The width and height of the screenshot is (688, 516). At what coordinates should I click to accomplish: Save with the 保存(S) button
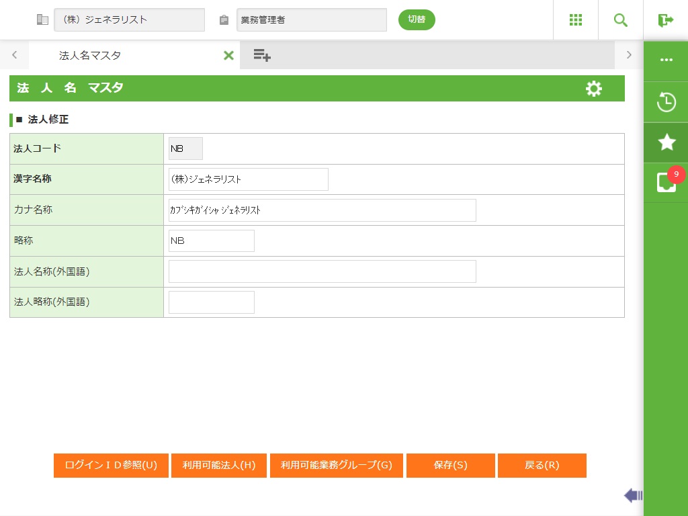pos(451,466)
